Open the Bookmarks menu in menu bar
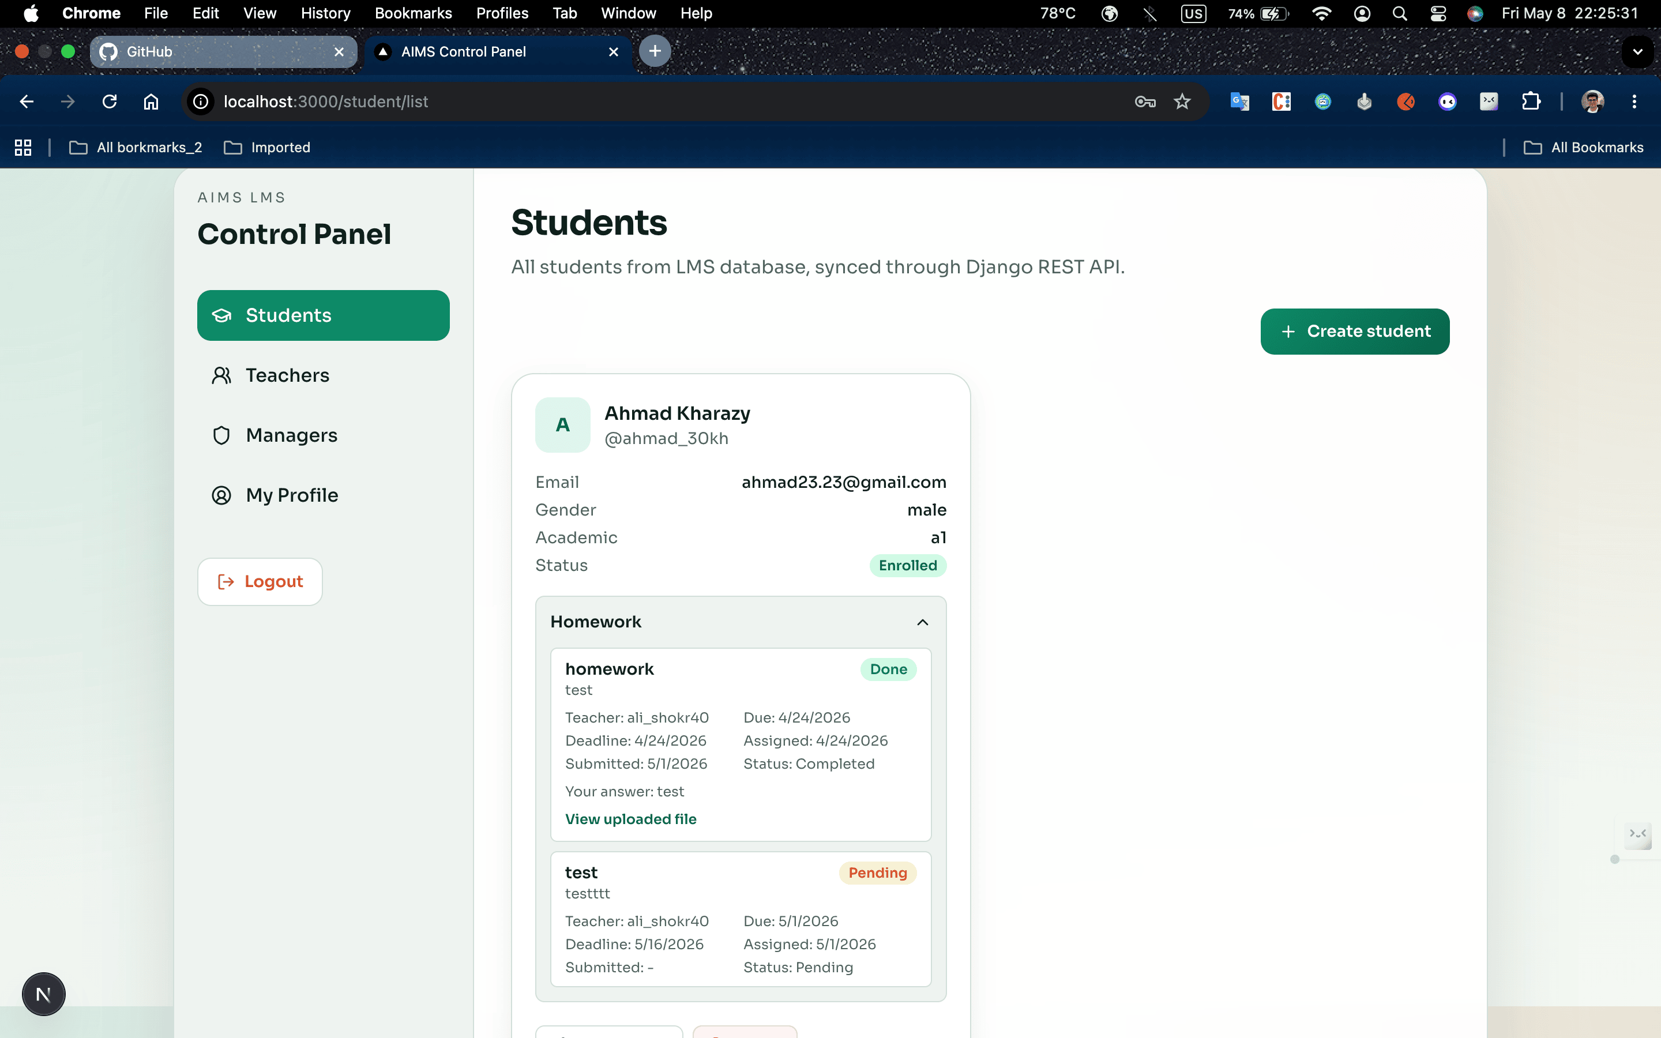1661x1038 pixels. point(413,13)
